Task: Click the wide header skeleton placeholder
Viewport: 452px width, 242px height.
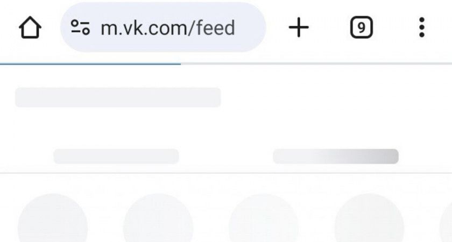Action: [118, 97]
